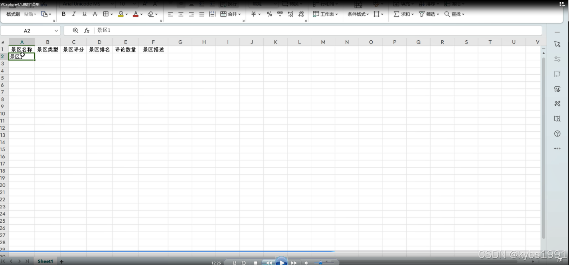Apply thousands separator format

(x=280, y=14)
